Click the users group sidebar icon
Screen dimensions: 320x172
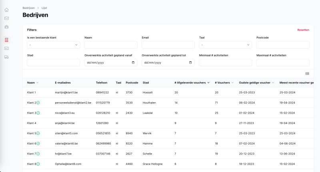click(6, 27)
